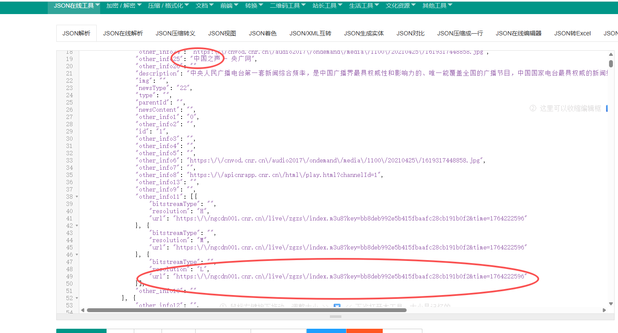Open the JSON在线工具 dropdown menu

[x=74, y=6]
